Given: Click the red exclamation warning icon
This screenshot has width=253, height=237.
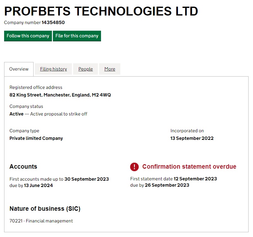Looking at the screenshot, I should coord(134,167).
